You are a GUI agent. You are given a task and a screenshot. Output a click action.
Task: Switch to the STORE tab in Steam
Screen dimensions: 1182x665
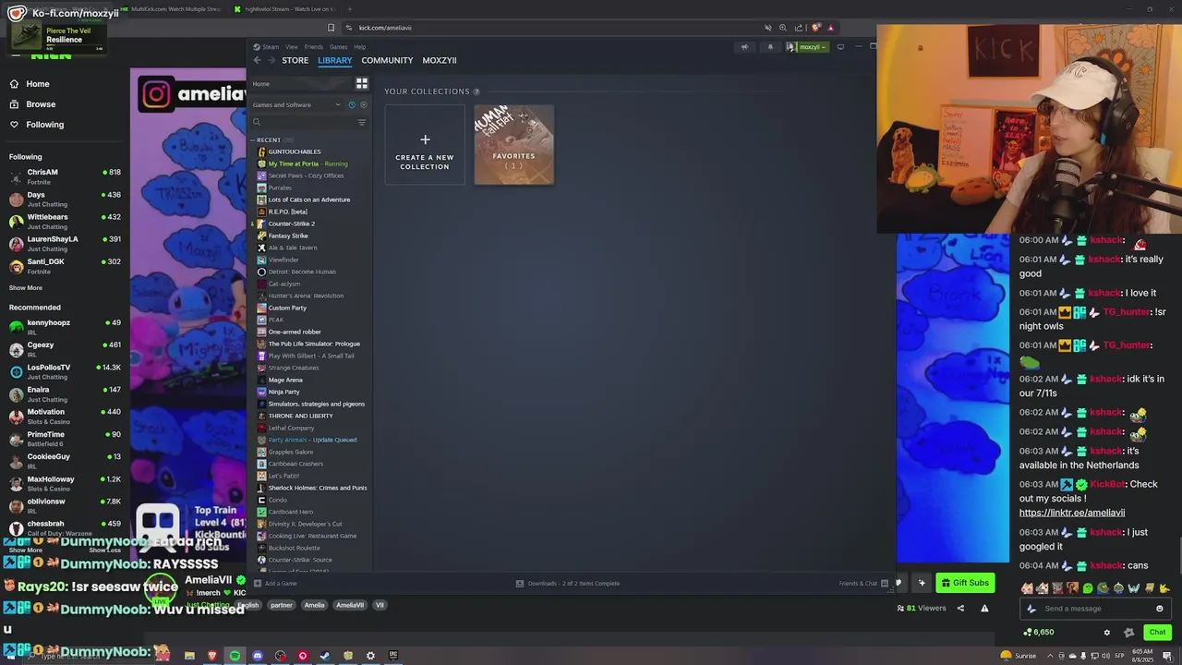(295, 60)
